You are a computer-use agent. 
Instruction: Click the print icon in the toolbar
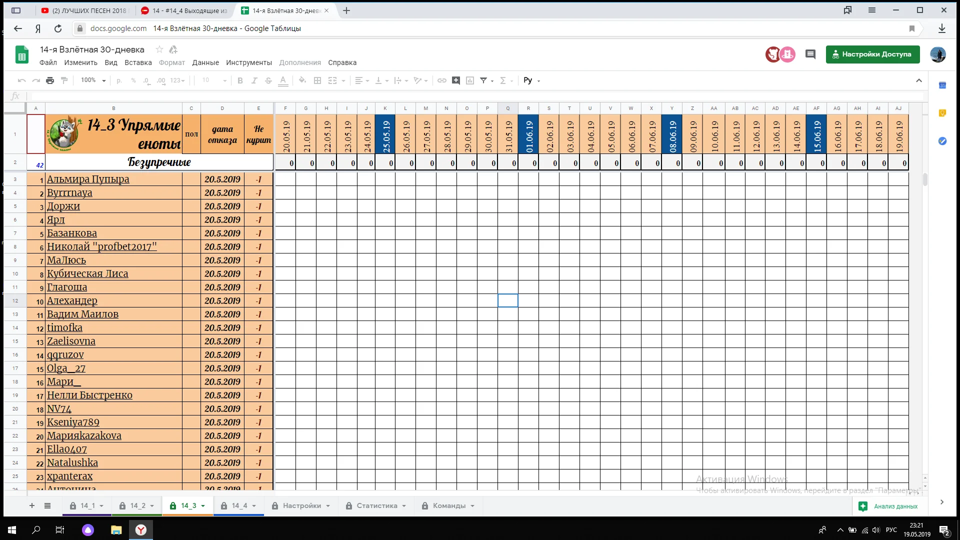pos(50,80)
